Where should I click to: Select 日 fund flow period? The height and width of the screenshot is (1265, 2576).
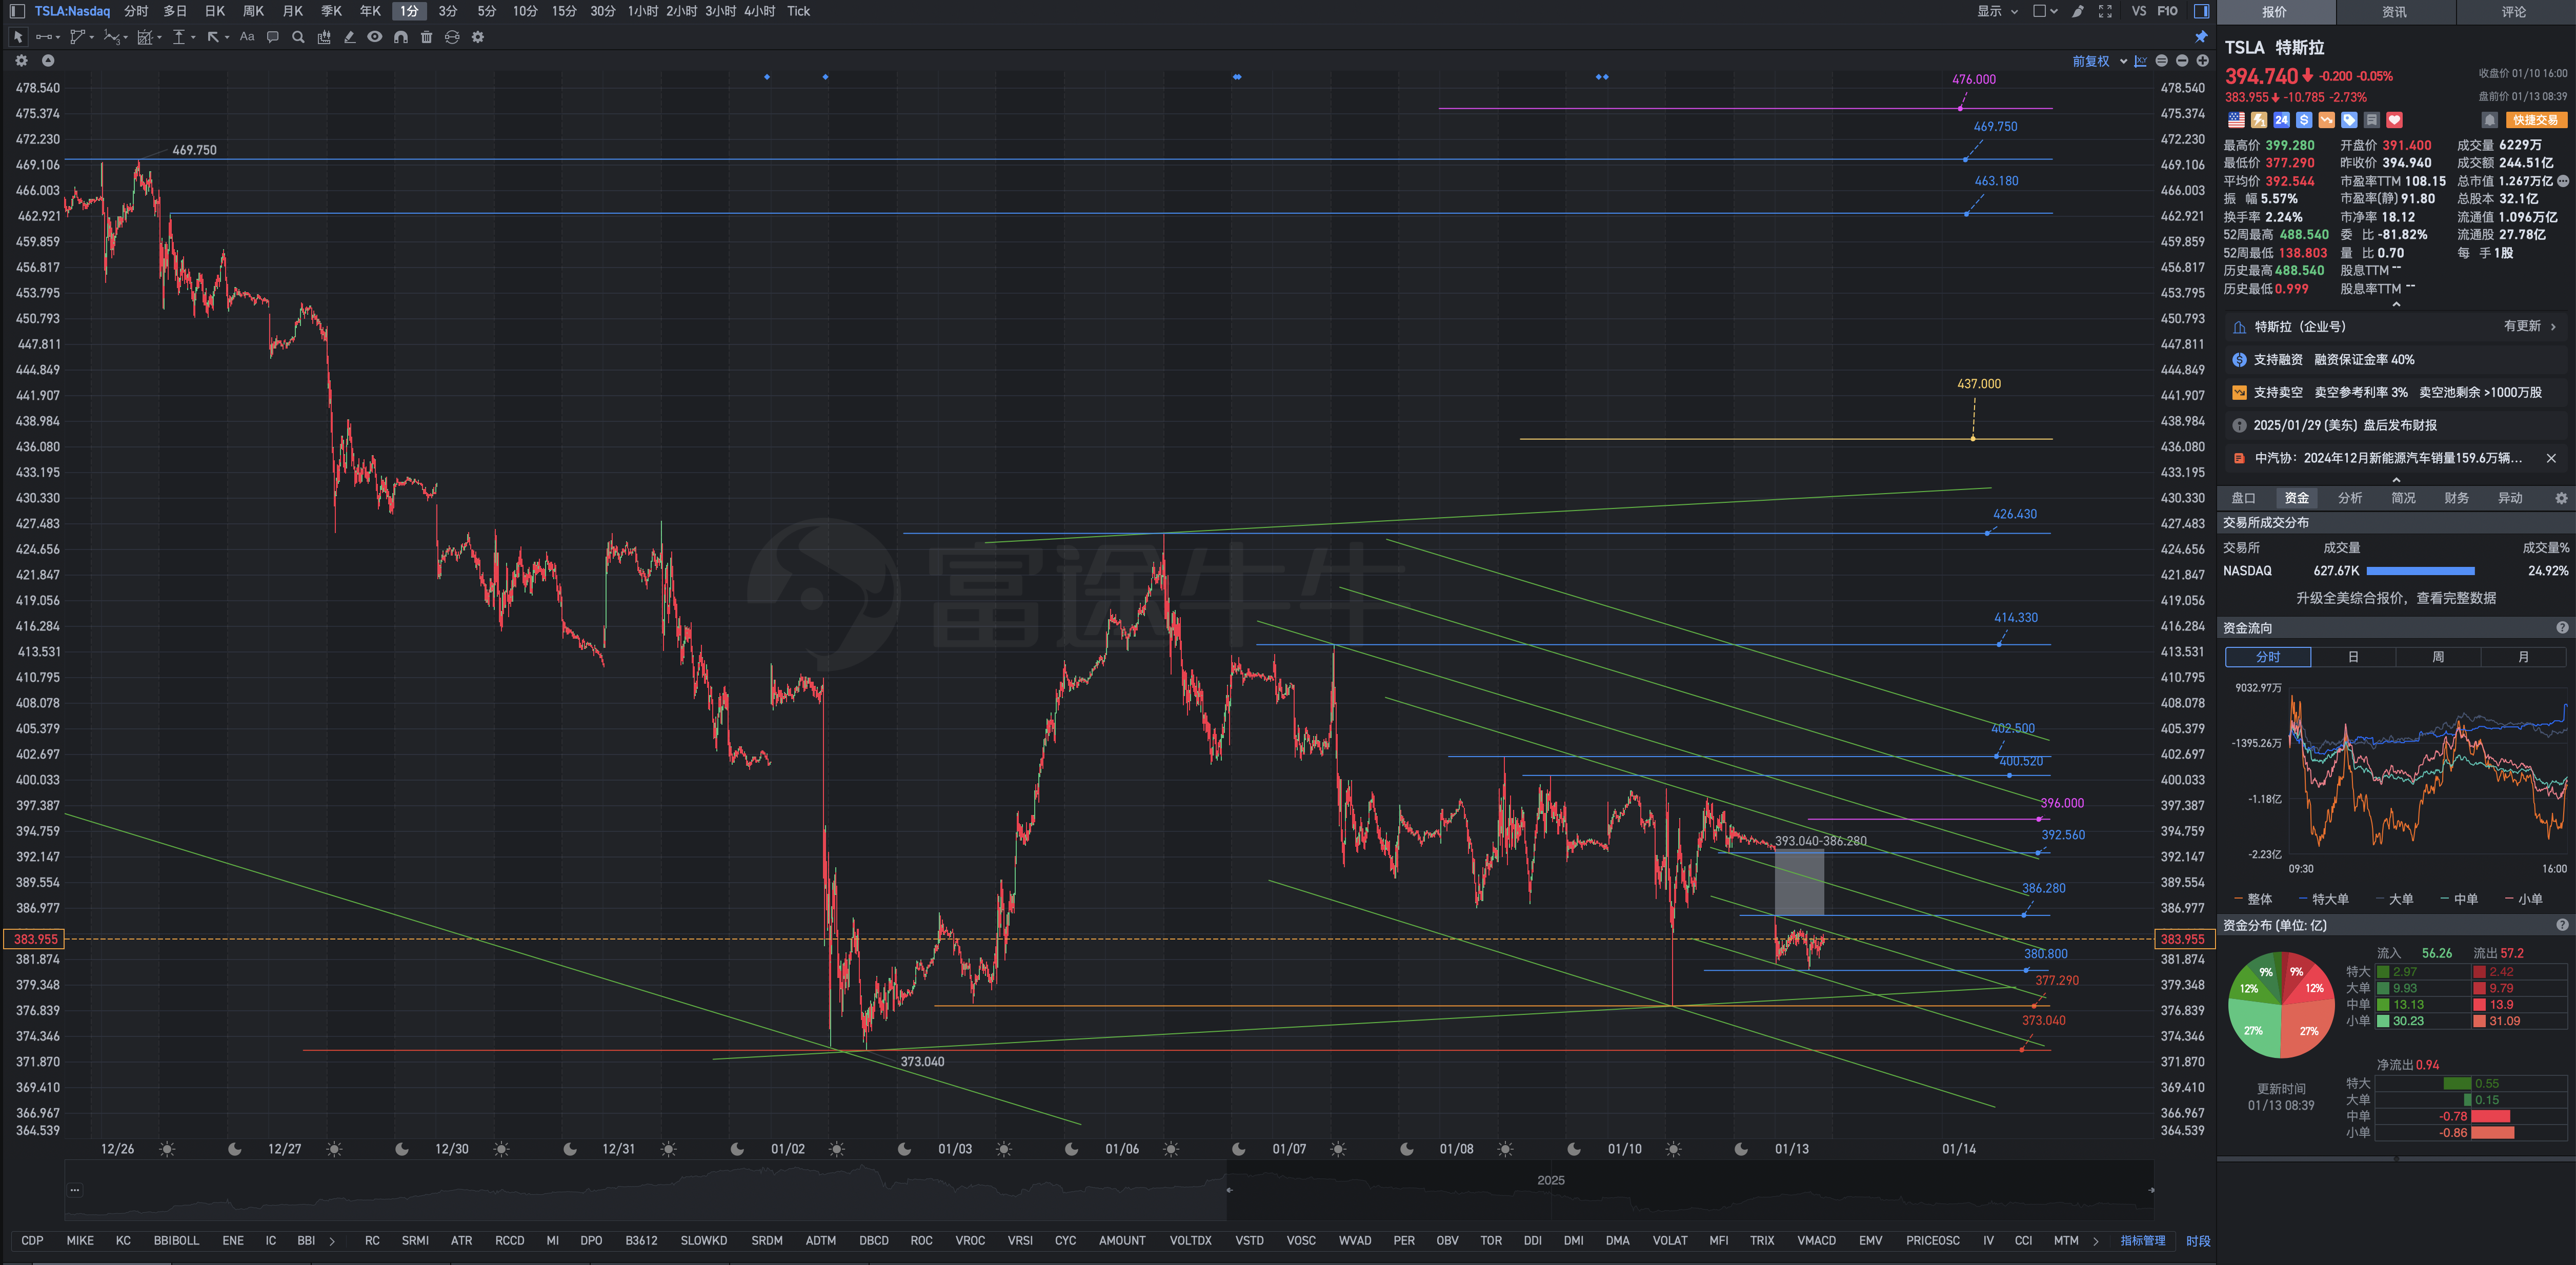click(2353, 657)
